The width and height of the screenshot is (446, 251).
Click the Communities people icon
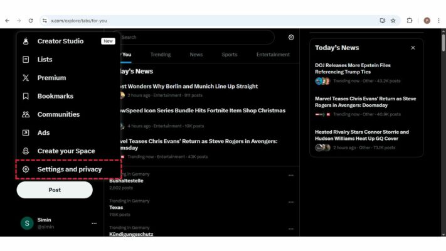(x=26, y=114)
